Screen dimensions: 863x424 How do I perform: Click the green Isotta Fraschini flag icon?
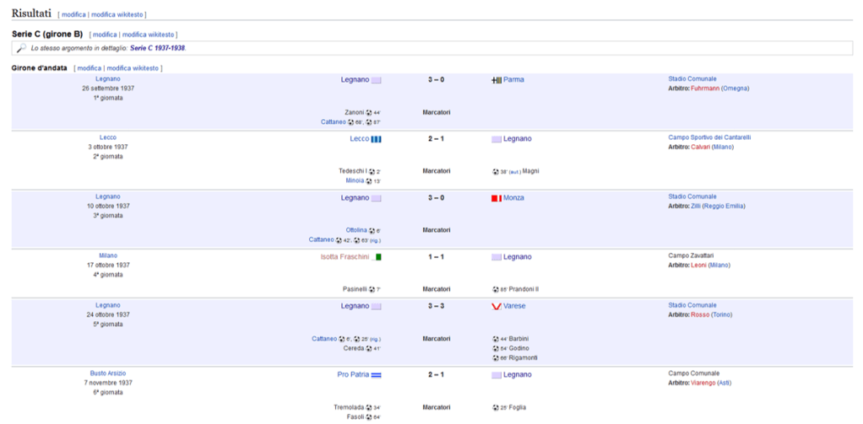coord(378,257)
